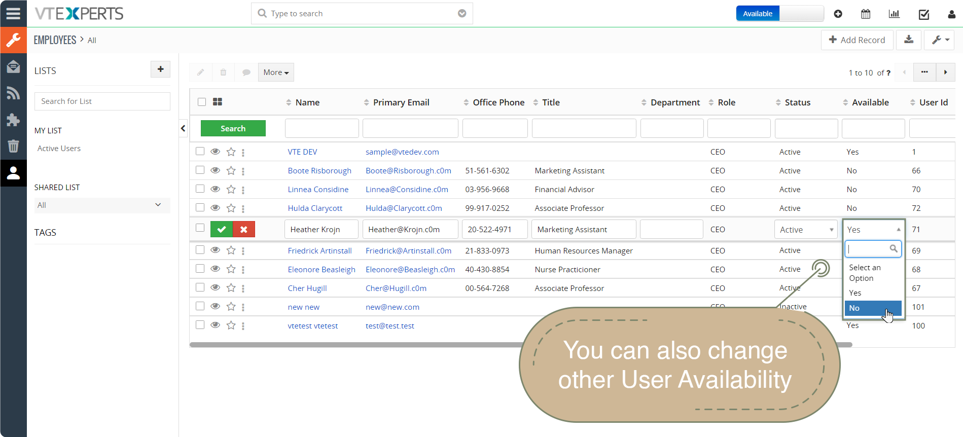Screen dimensions: 963x437
Task: Open the calendar icon in top bar
Action: (866, 14)
